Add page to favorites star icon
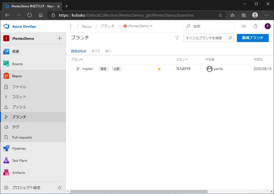The image size is (274, 194). (220, 15)
